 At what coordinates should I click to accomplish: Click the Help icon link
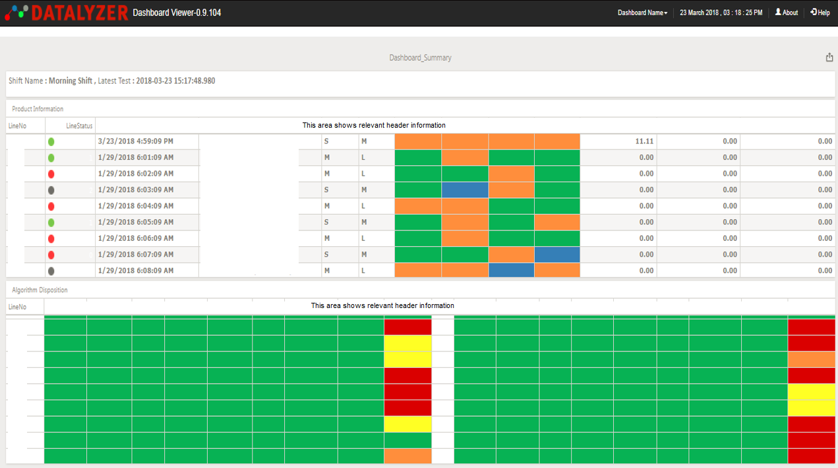820,13
